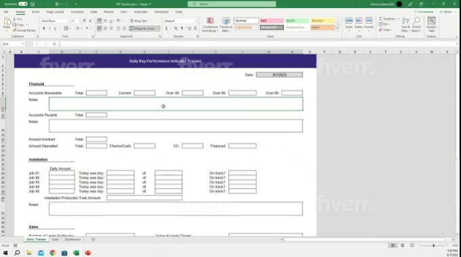Click the Comments button
The height and width of the screenshot is (257, 461).
(423, 11)
